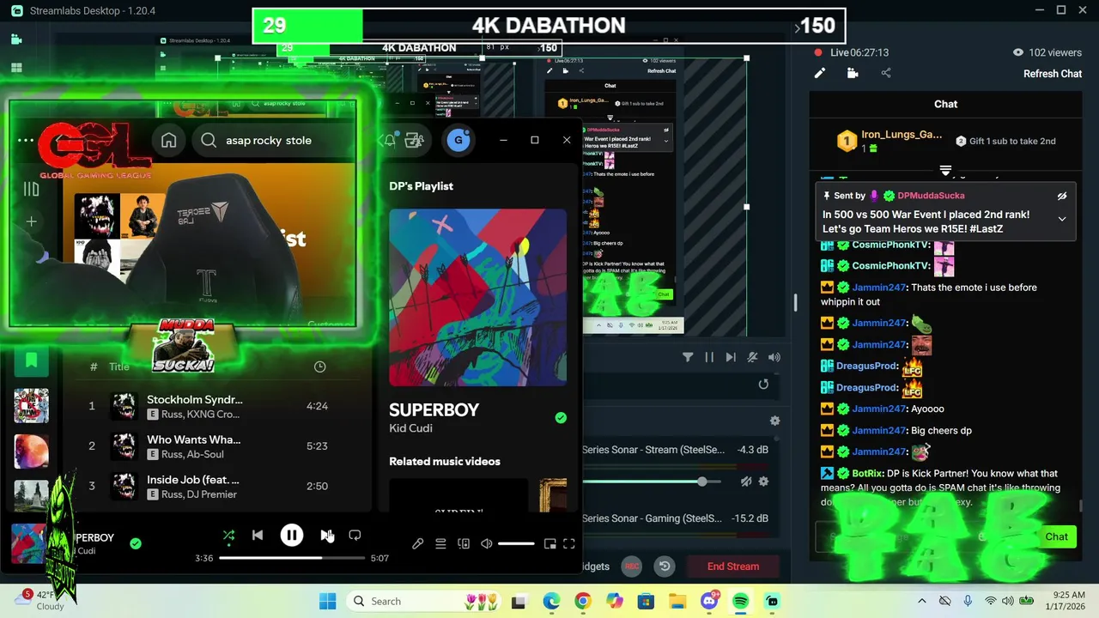Click Refresh Chat

1053,74
